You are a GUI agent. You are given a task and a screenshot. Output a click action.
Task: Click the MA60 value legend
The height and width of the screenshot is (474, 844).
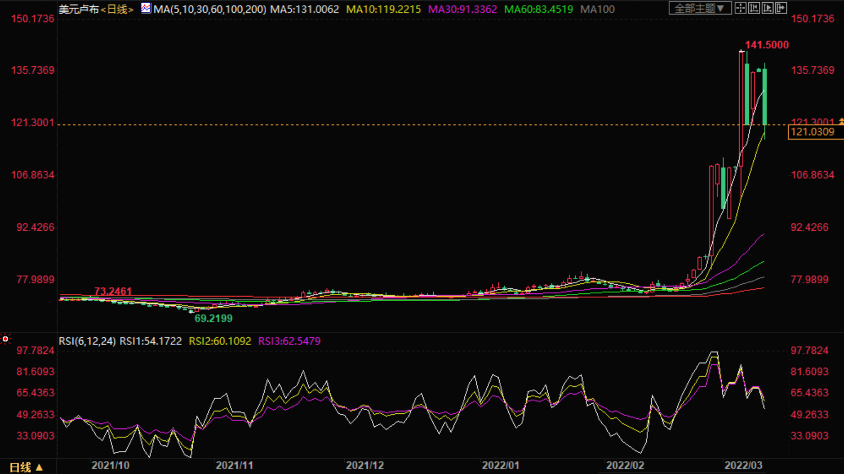(x=538, y=10)
